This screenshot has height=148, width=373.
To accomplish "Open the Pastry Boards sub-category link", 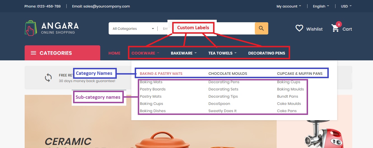I will [x=153, y=89].
